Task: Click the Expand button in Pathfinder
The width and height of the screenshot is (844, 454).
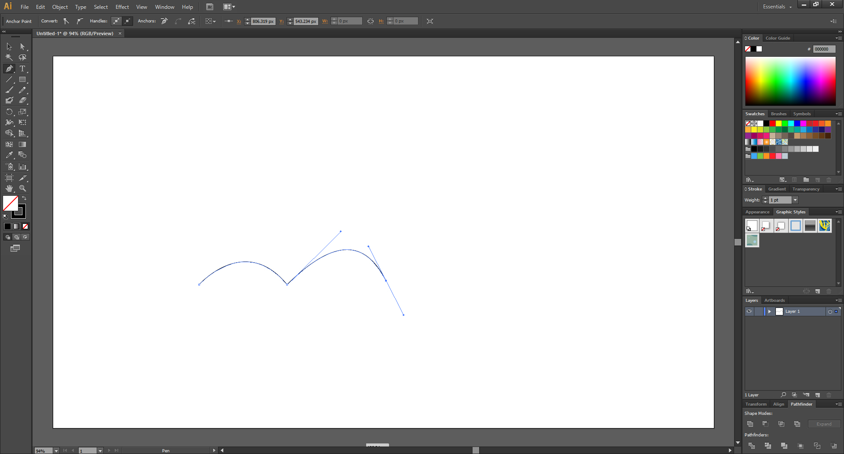Action: click(824, 424)
